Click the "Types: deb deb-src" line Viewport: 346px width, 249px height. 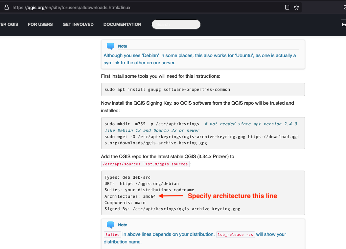coord(127,177)
